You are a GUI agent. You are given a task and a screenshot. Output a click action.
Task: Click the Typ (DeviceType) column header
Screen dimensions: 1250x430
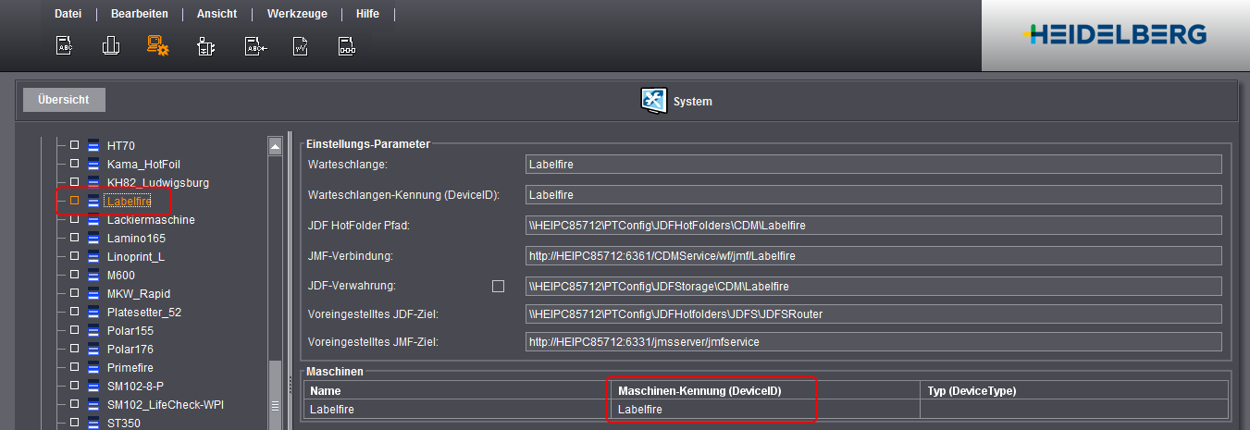click(x=1074, y=391)
